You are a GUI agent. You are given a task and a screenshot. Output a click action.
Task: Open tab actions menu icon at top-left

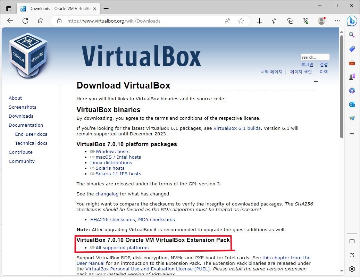[9, 9]
